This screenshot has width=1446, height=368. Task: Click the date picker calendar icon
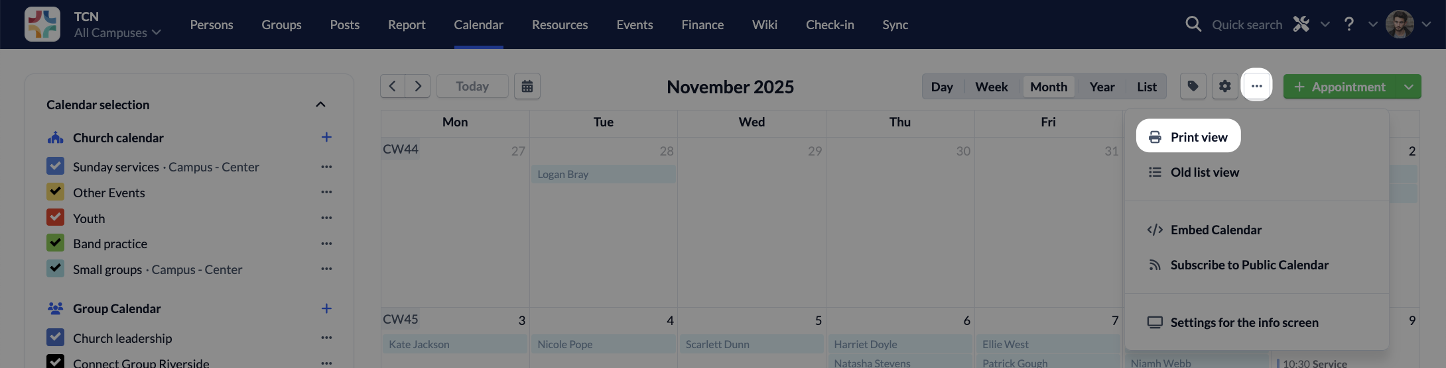pyautogui.click(x=527, y=87)
